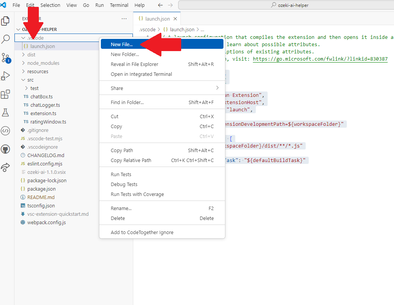
Task: Select Run Tests with Coverage
Action: click(x=162, y=194)
